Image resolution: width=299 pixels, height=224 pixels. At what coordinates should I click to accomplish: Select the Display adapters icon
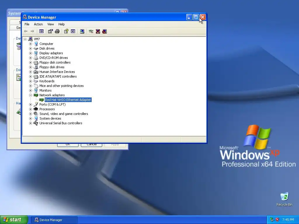coord(36,53)
